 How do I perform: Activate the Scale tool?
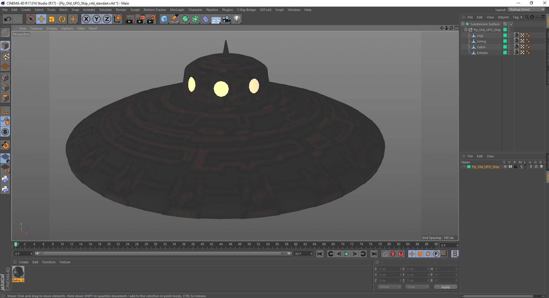click(52, 19)
